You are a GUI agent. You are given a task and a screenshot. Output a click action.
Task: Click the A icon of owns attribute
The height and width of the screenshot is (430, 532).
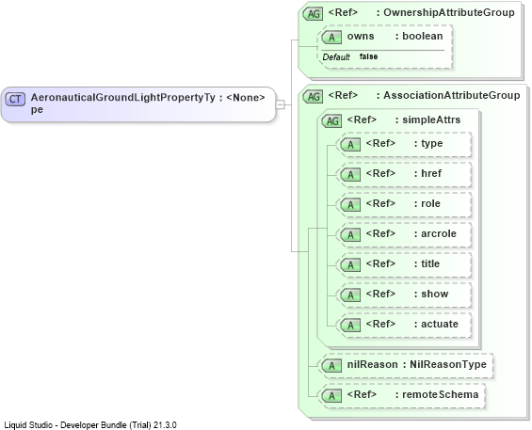(331, 38)
